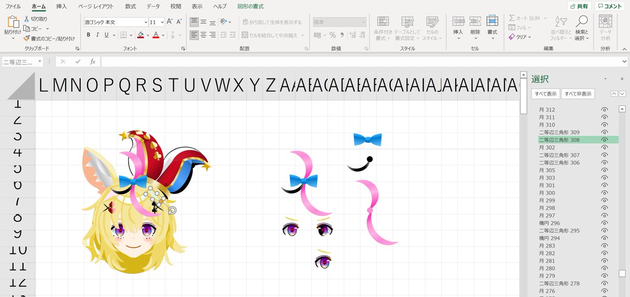Click the Format cells (書式) icon
630x297 pixels.
(x=492, y=21)
